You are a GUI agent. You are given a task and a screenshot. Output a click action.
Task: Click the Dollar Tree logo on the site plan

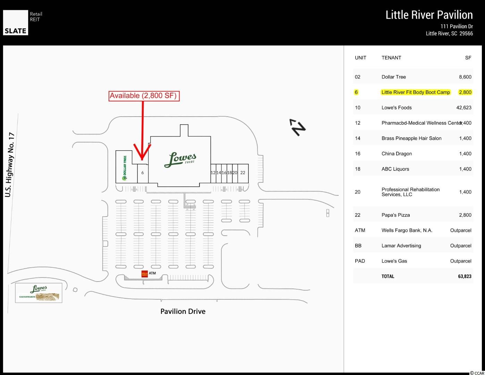pyautogui.click(x=124, y=168)
